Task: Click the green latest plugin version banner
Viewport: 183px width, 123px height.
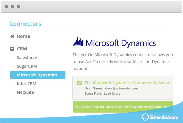Action: pos(123,107)
